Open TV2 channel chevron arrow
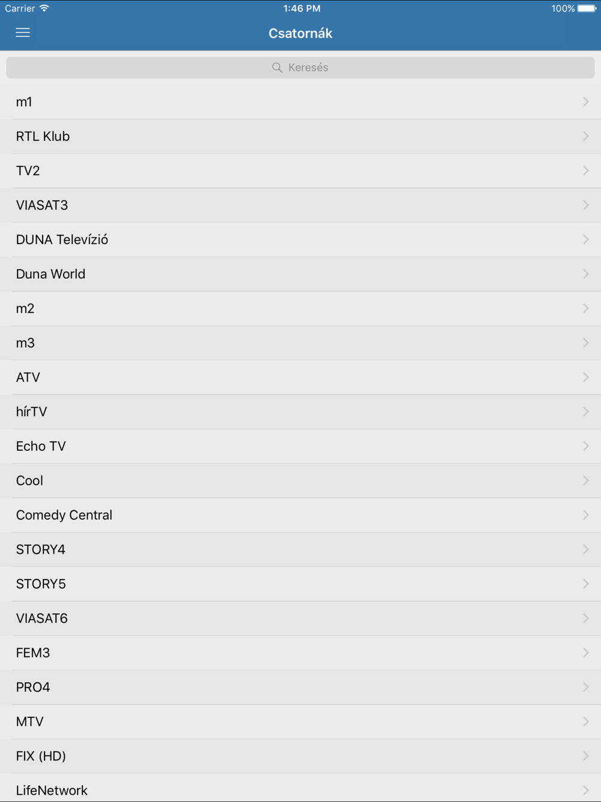This screenshot has width=601, height=802. pyautogui.click(x=585, y=171)
